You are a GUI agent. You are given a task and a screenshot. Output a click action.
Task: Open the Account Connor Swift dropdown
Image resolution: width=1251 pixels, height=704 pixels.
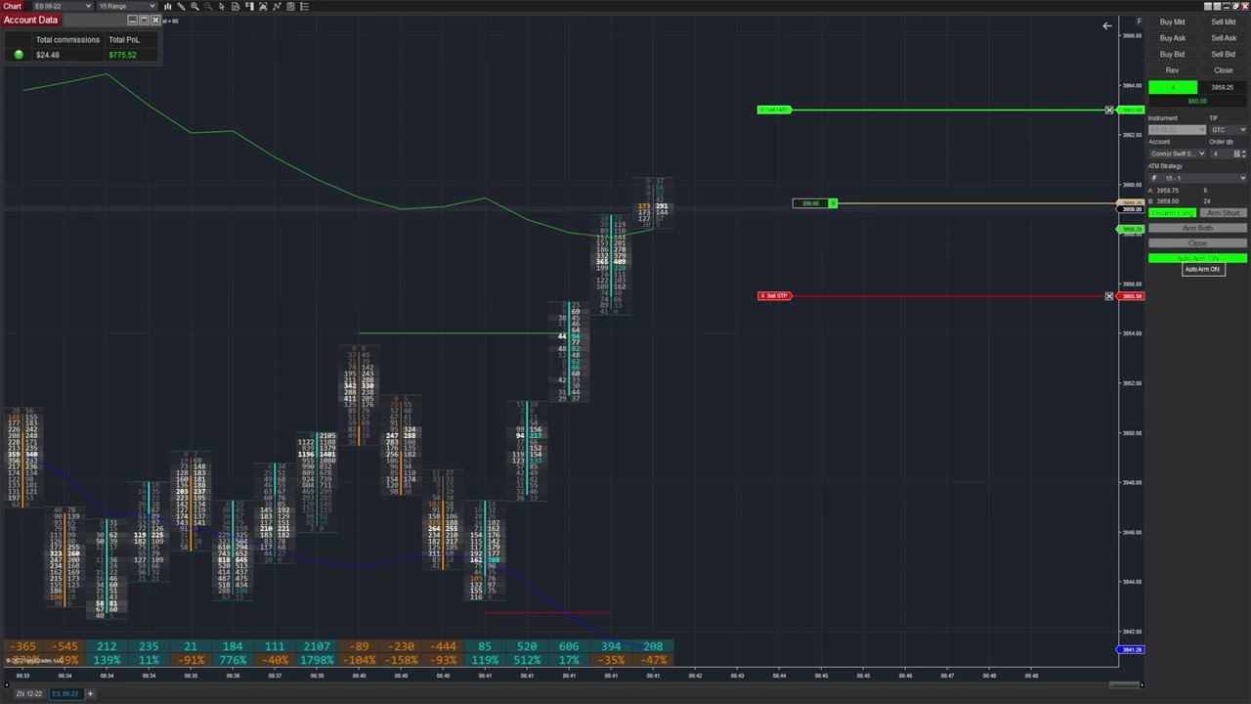1177,154
